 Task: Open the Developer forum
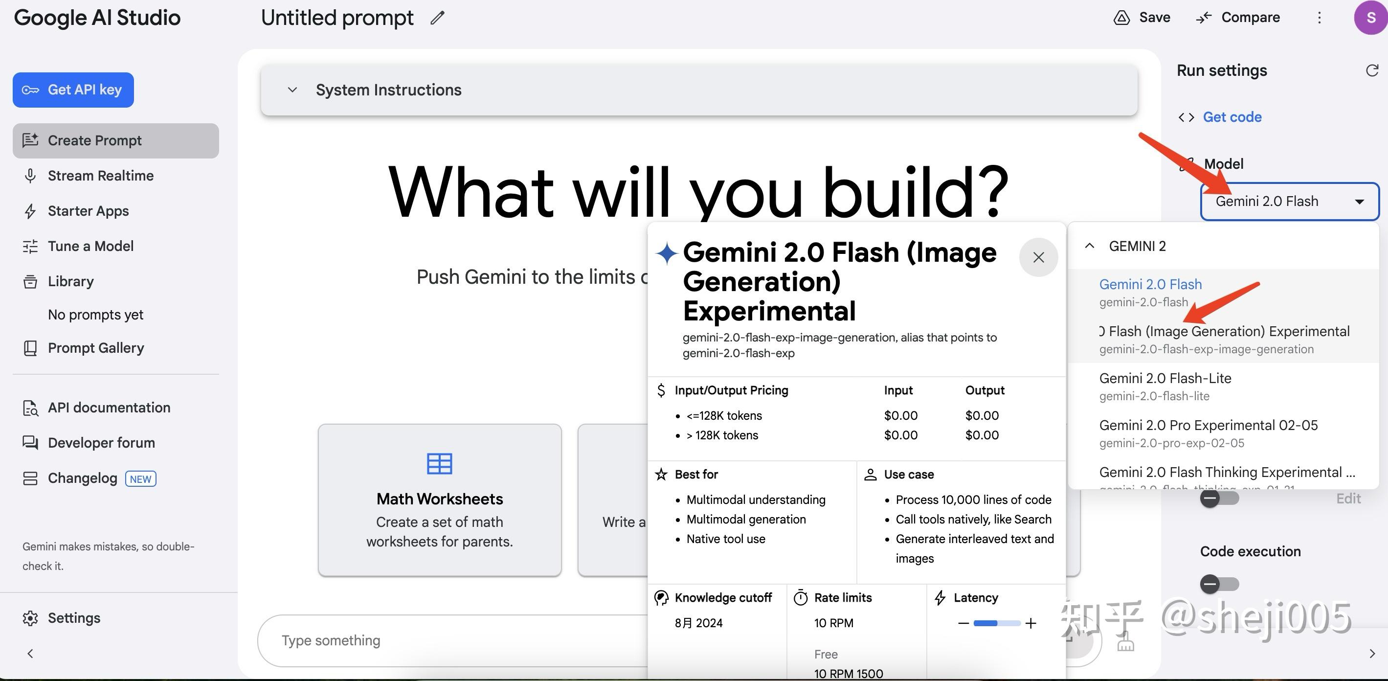point(100,442)
